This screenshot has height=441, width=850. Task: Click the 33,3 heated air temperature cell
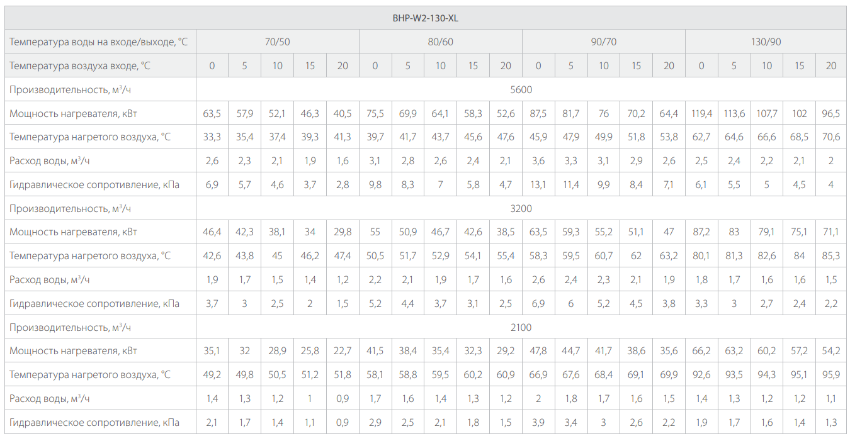[212, 137]
